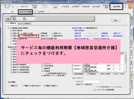Toggle the 居宅介護支援 checkbox
Viewport: 134px width, 99px height.
tap(11, 31)
